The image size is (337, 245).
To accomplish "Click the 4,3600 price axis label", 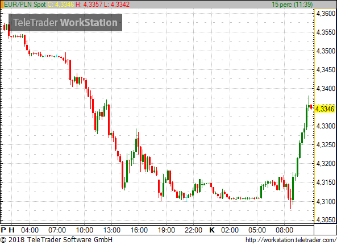I will [326, 14].
